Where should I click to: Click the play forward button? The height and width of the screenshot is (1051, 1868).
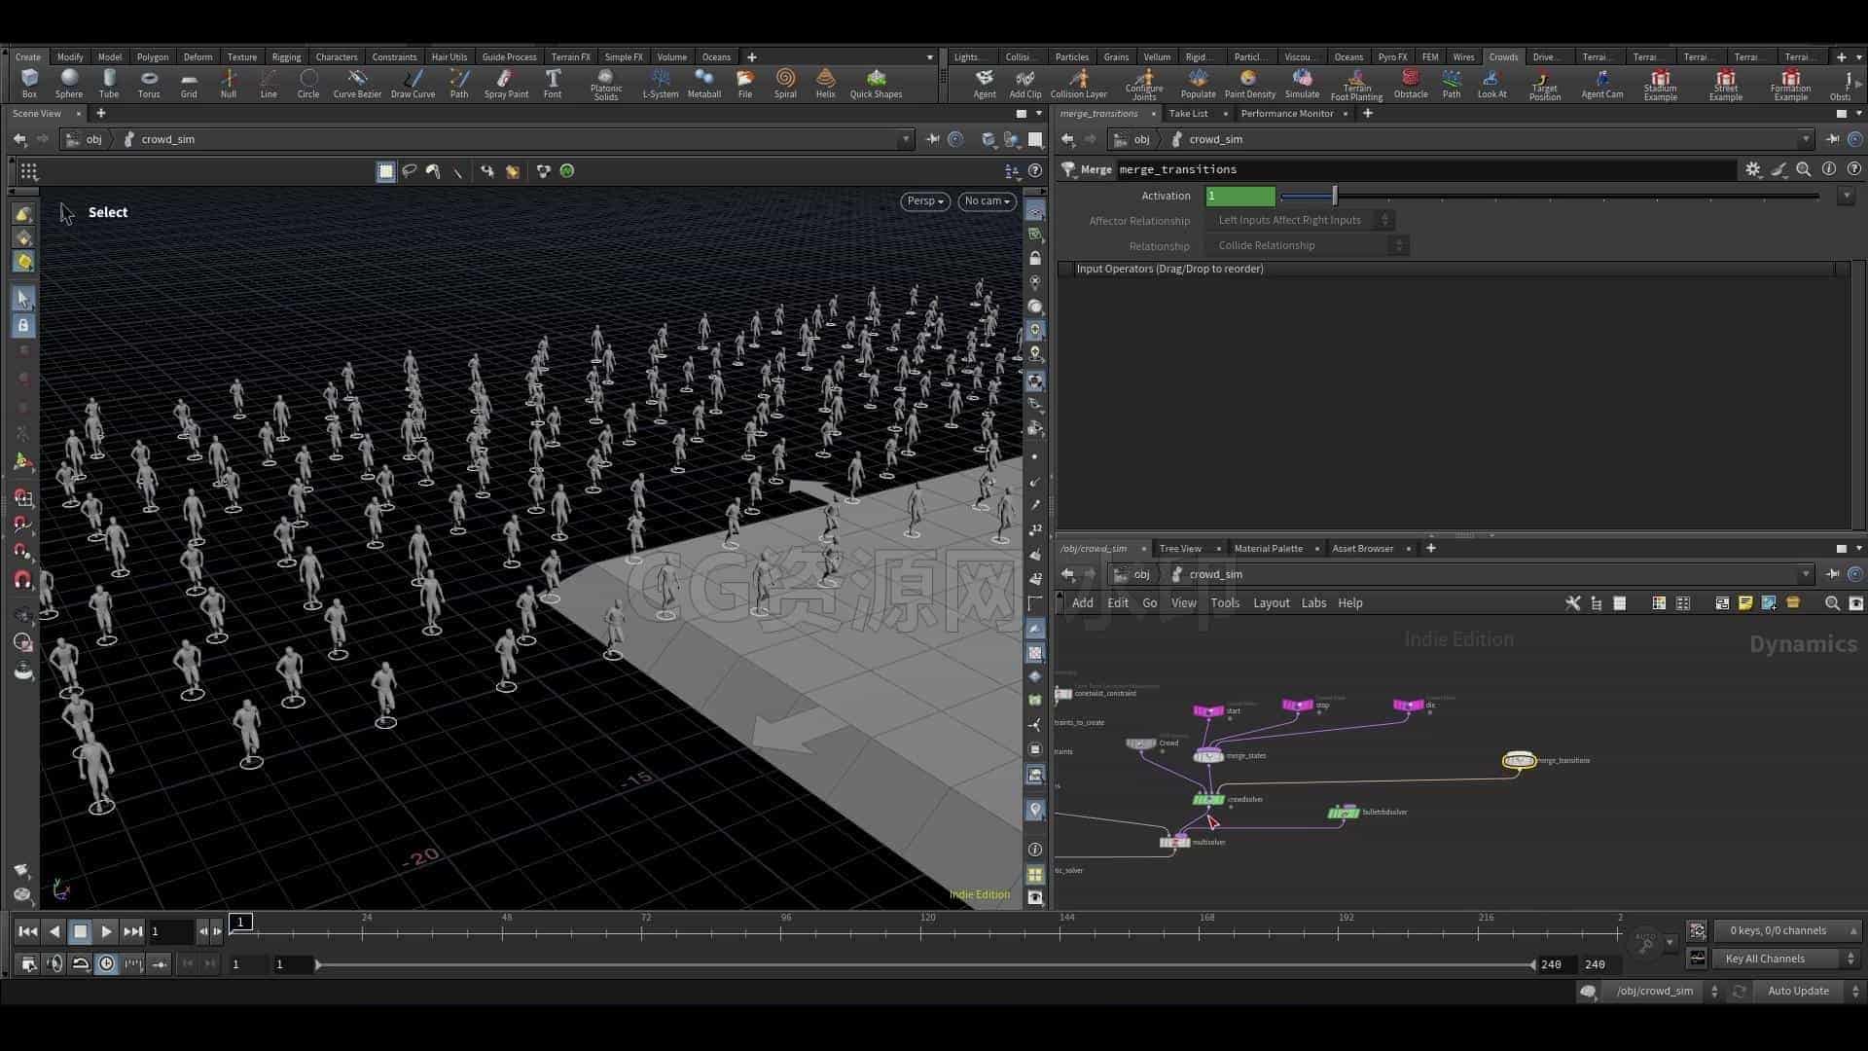click(106, 931)
